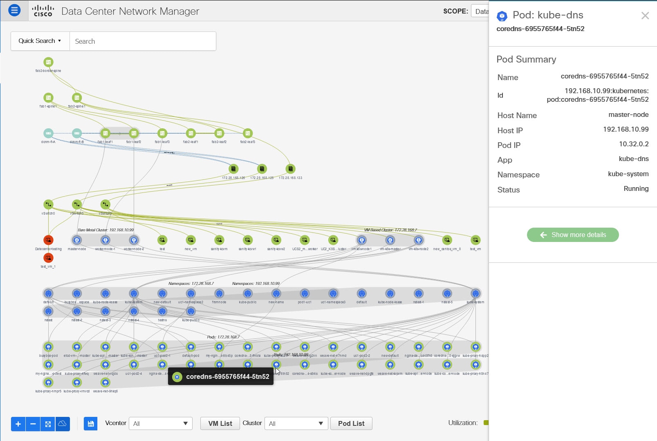Select the pod1-uc1 namespace icon

(x=305, y=293)
